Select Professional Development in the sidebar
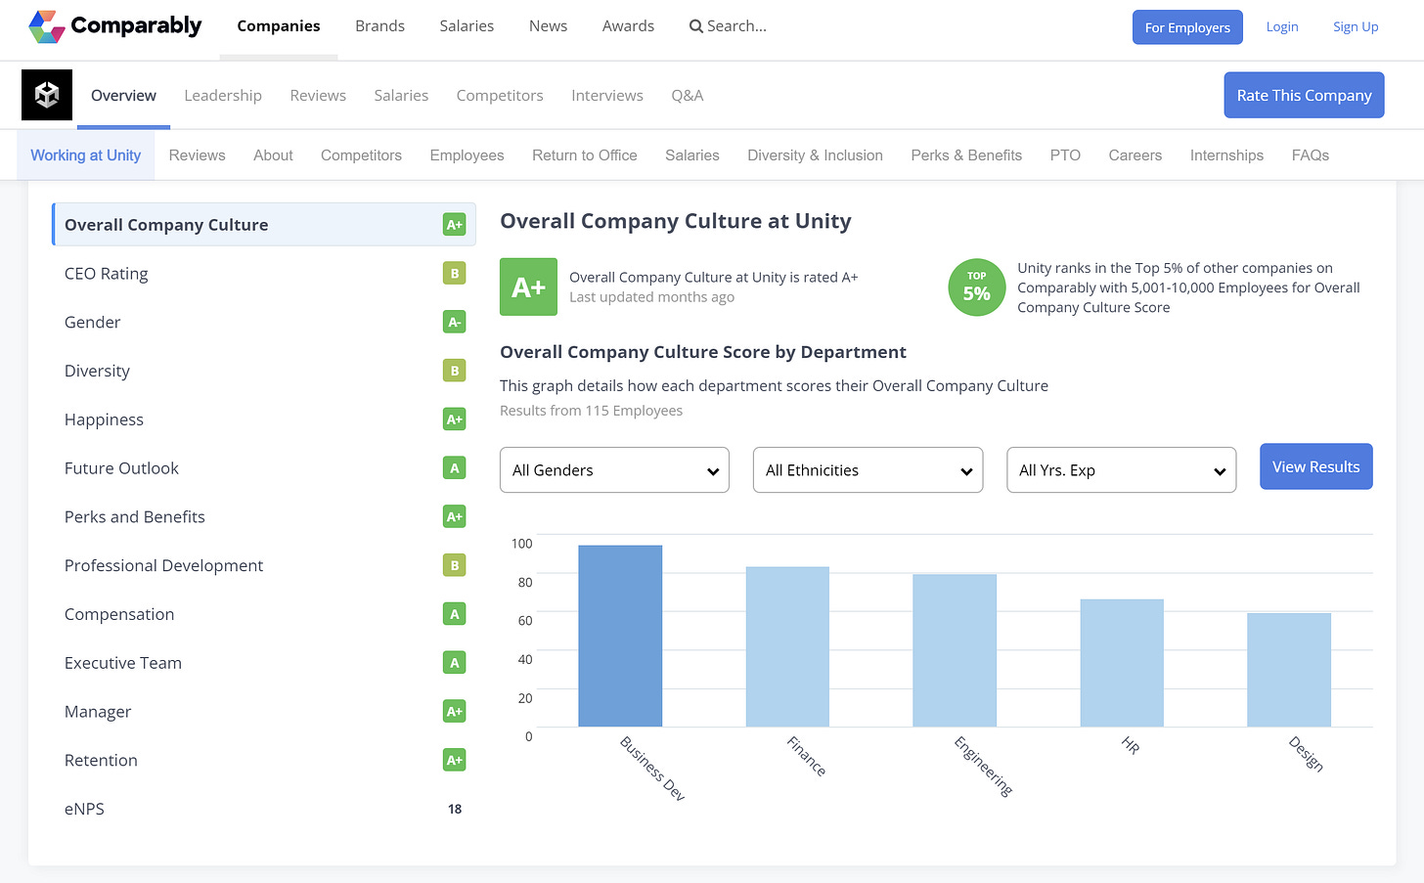 pyautogui.click(x=264, y=565)
